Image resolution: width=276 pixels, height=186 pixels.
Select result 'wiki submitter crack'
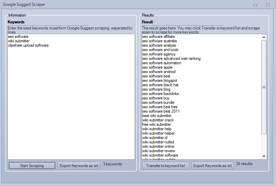tap(158, 120)
